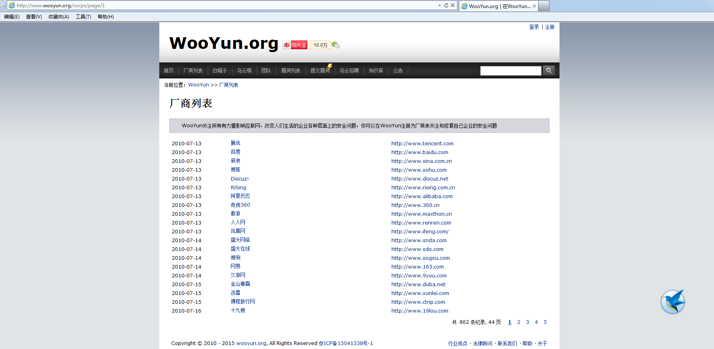Go to 首页 in navigation bar
This screenshot has height=349, width=714.
coord(169,70)
